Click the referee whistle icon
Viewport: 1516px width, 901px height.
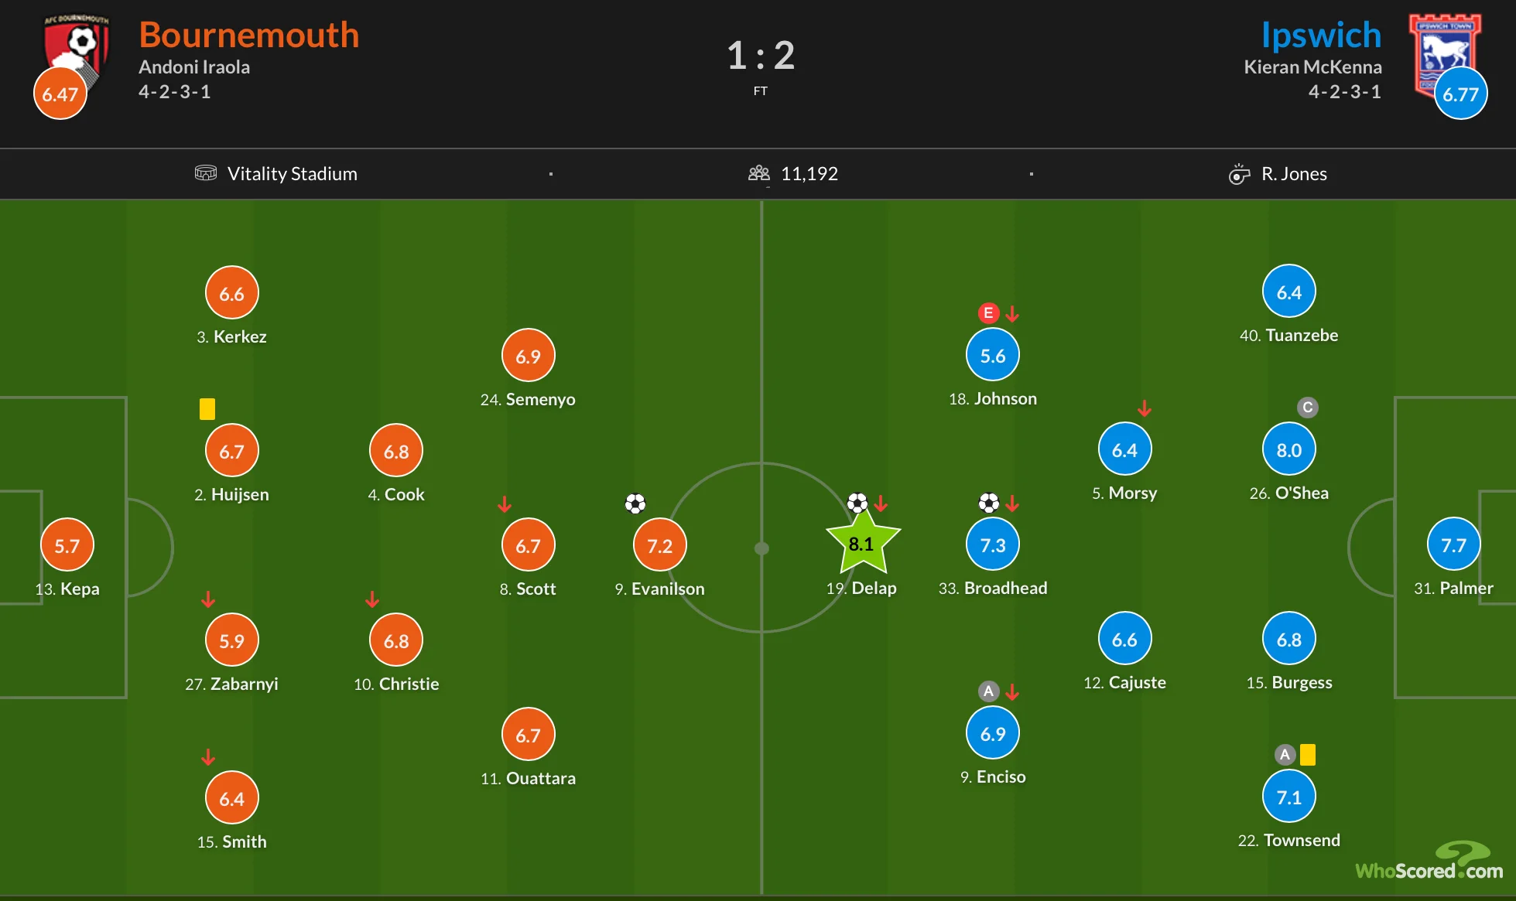pos(1239,174)
